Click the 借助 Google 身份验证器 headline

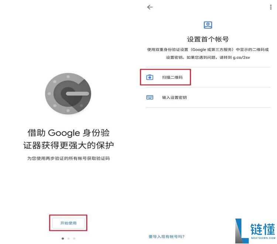tap(68, 139)
